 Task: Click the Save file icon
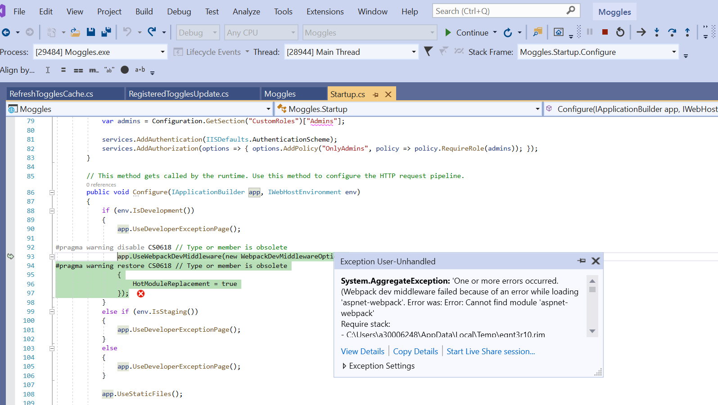coord(91,32)
